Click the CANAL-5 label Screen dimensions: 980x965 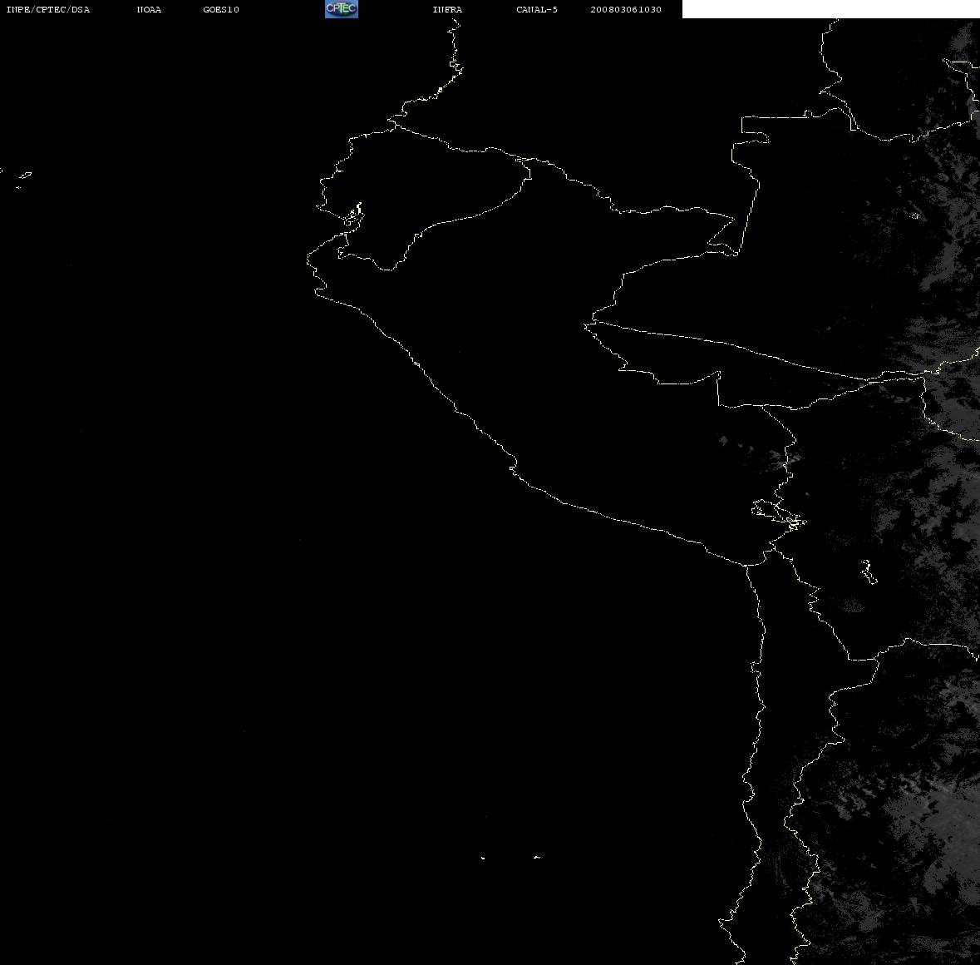pyautogui.click(x=537, y=9)
